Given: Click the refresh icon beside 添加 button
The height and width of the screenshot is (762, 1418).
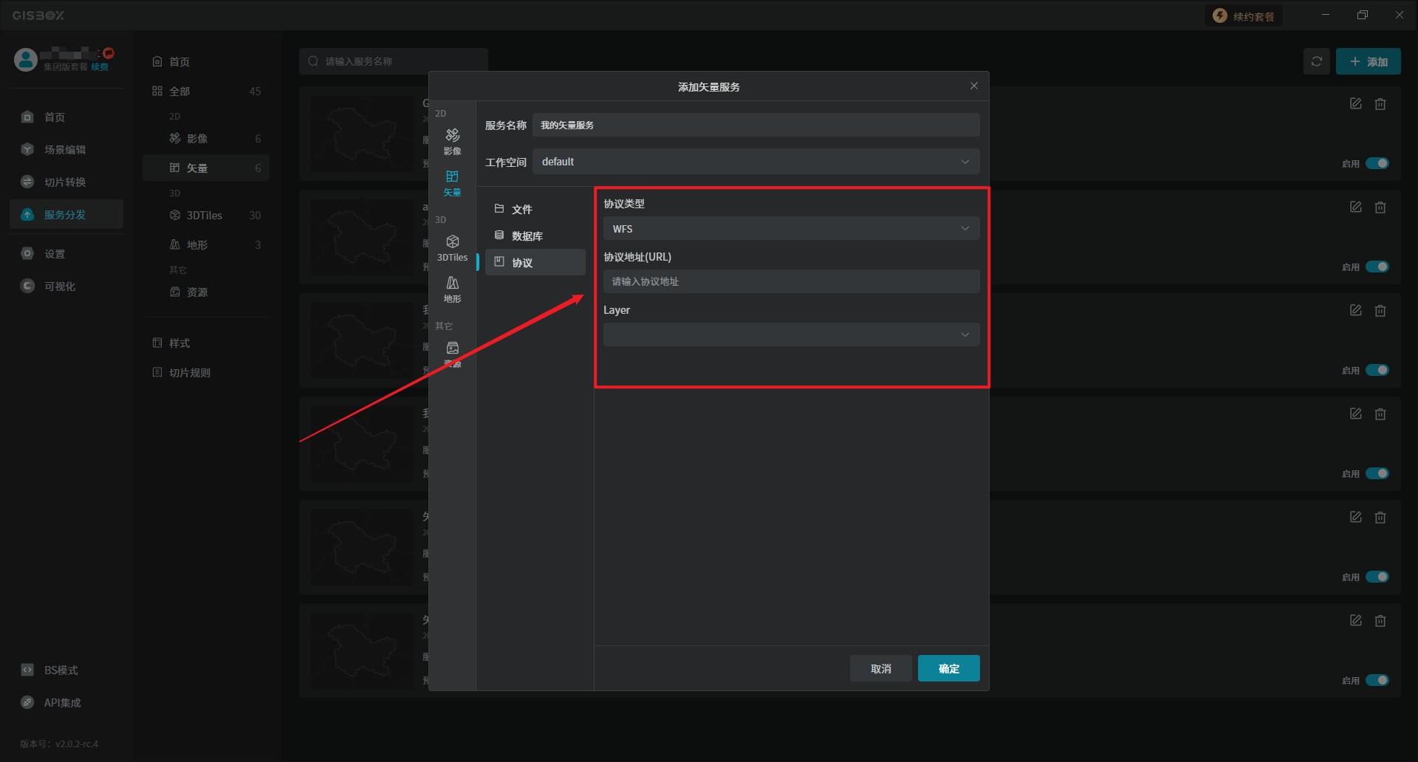Looking at the screenshot, I should pos(1316,61).
